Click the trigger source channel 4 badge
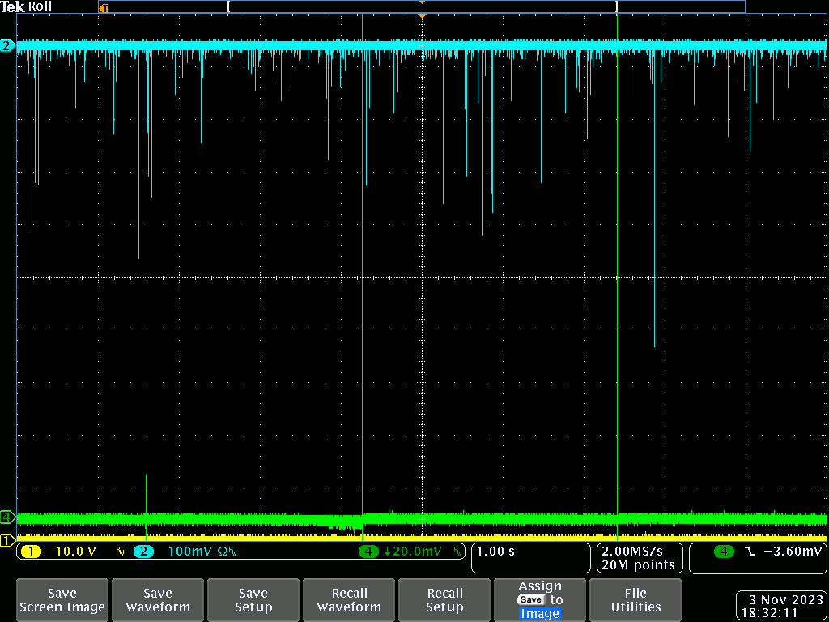The height and width of the screenshot is (622, 829). [x=723, y=552]
